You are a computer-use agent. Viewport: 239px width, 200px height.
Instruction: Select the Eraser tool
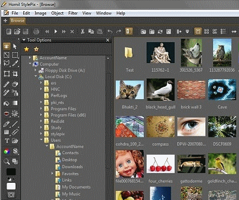[15, 84]
